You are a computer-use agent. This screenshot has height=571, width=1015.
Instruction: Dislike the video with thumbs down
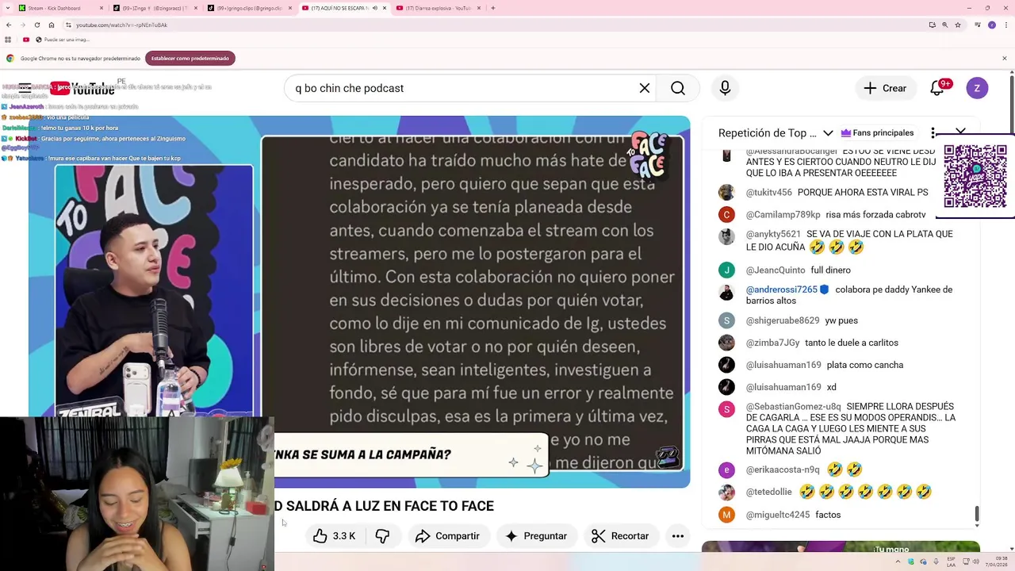click(382, 536)
